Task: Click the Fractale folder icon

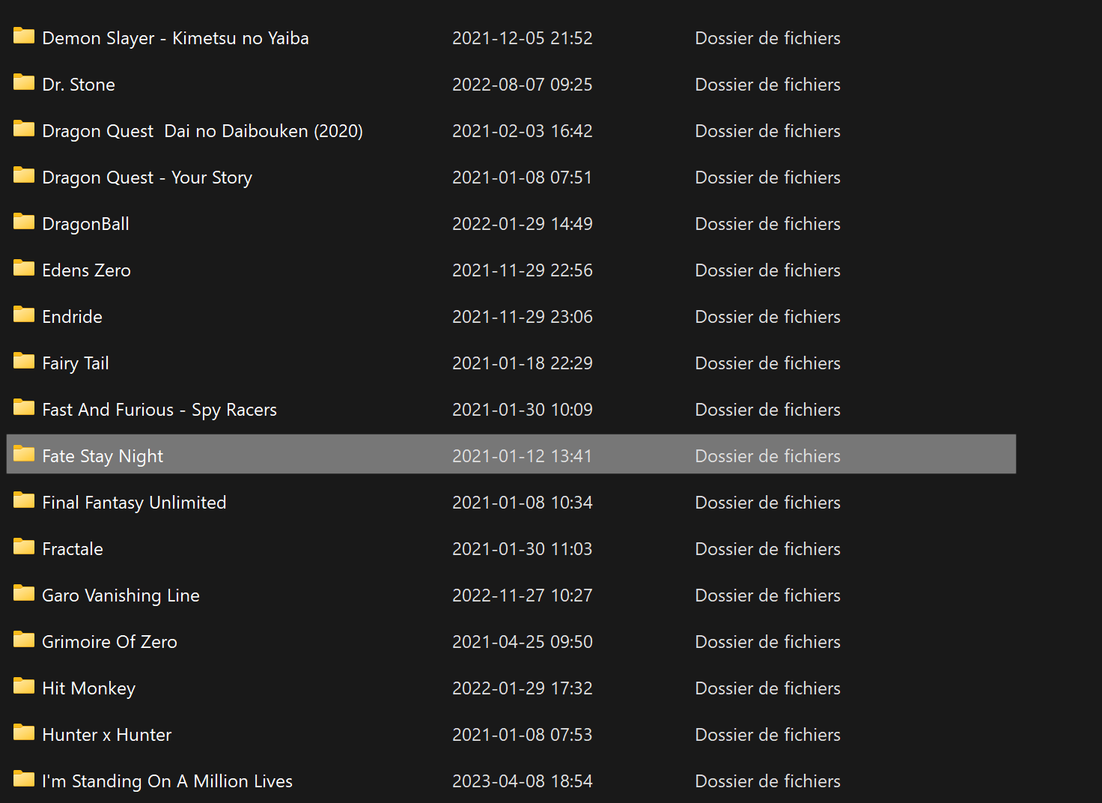Action: 24,547
